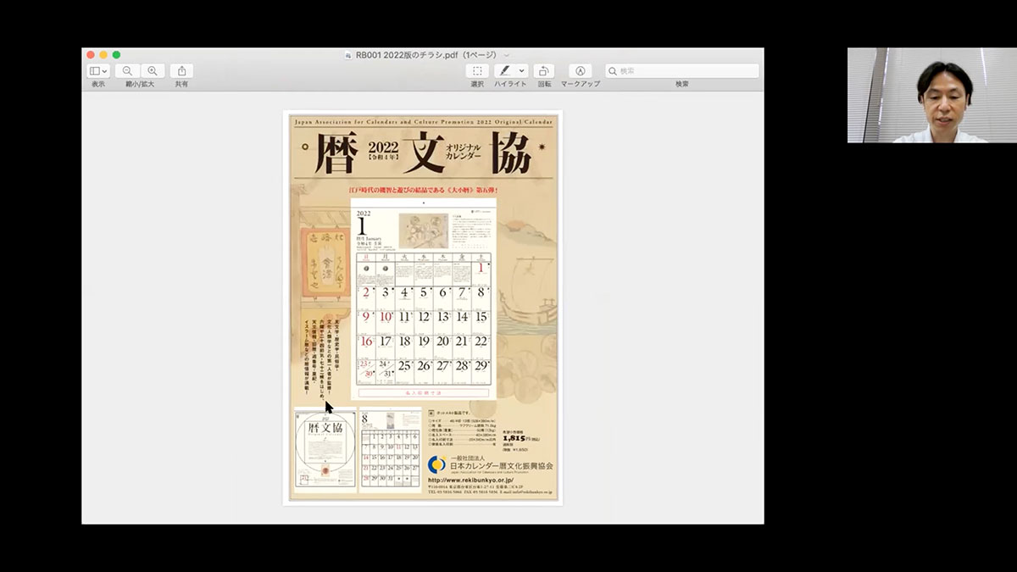Click the オリジナルカレンダー heading text
The image size is (1017, 572).
click(x=462, y=153)
